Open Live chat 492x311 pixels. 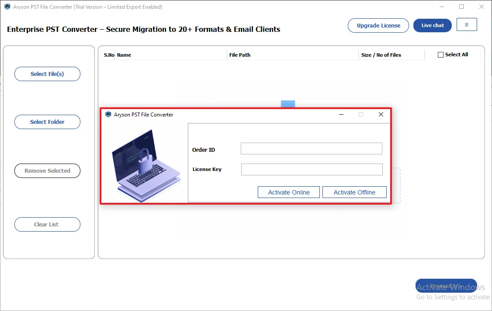pyautogui.click(x=433, y=25)
